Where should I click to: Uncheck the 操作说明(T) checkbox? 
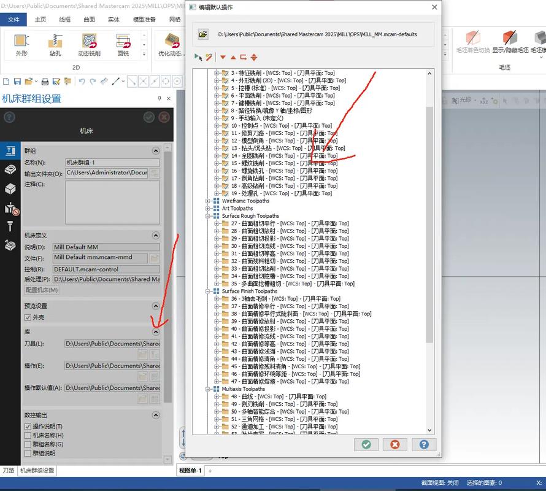28,427
